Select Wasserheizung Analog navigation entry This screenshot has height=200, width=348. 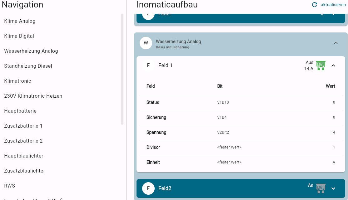click(x=31, y=51)
